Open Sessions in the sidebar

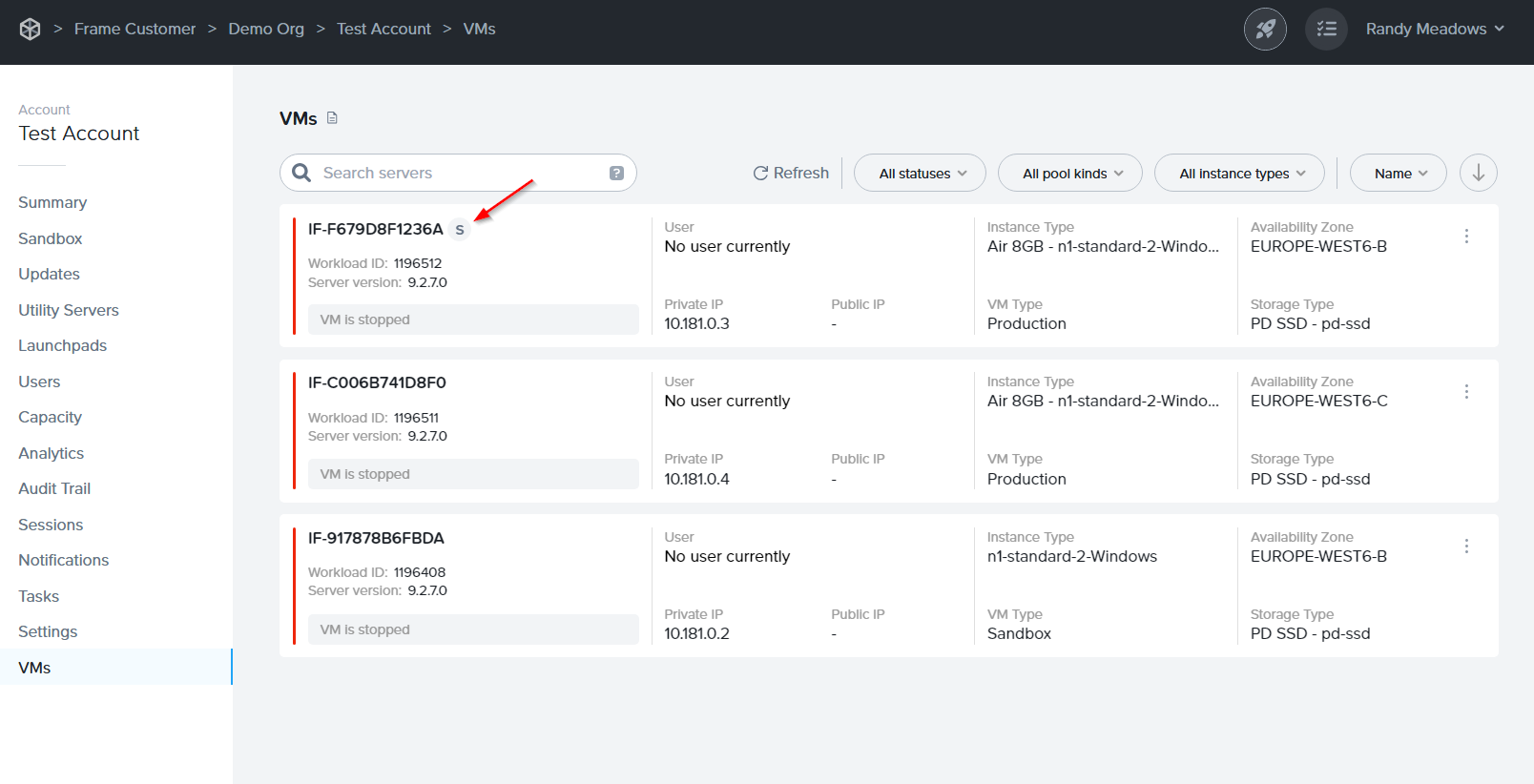pyautogui.click(x=51, y=525)
